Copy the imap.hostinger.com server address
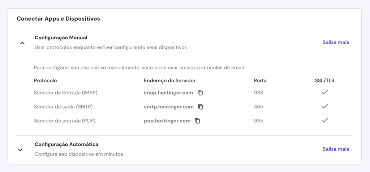Image resolution: width=370 pixels, height=172 pixels. coord(200,93)
